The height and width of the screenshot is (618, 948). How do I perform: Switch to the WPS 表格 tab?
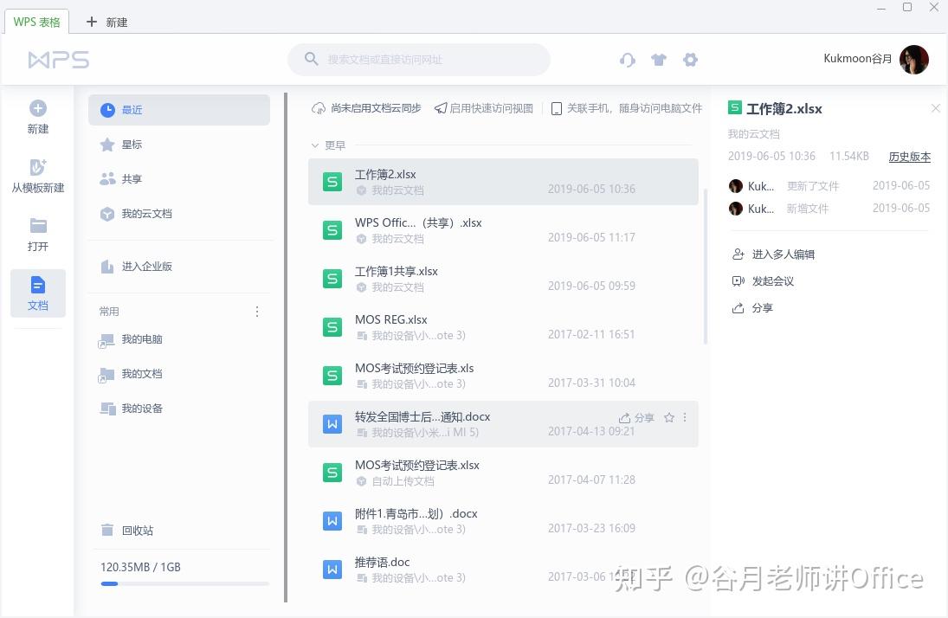point(37,22)
